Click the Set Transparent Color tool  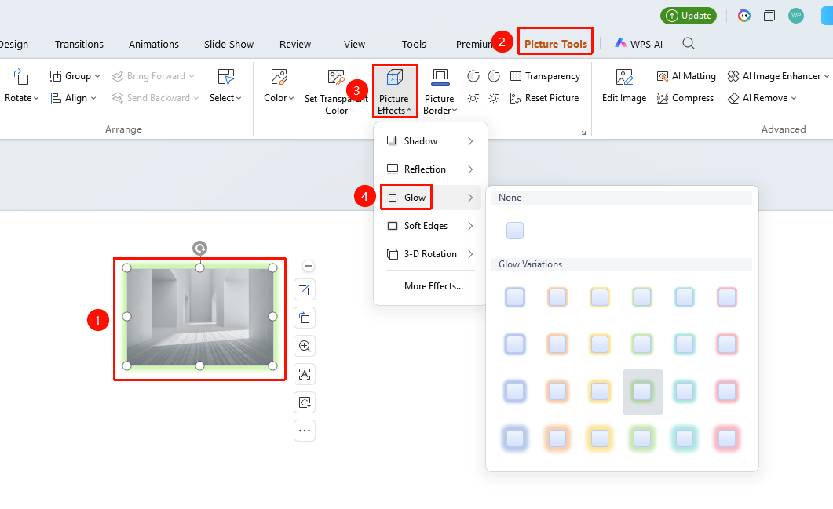(x=336, y=91)
